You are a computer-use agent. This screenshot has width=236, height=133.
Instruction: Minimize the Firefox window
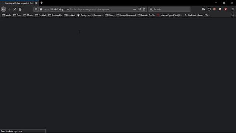click(x=216, y=3)
